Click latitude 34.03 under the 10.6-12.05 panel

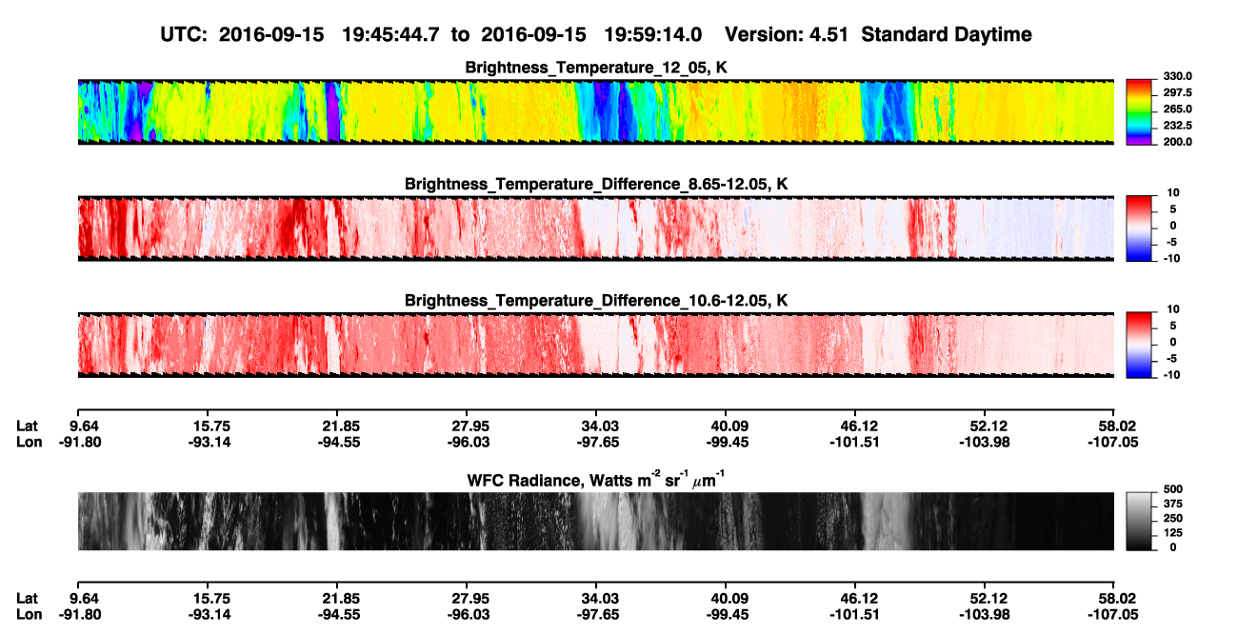(x=596, y=426)
